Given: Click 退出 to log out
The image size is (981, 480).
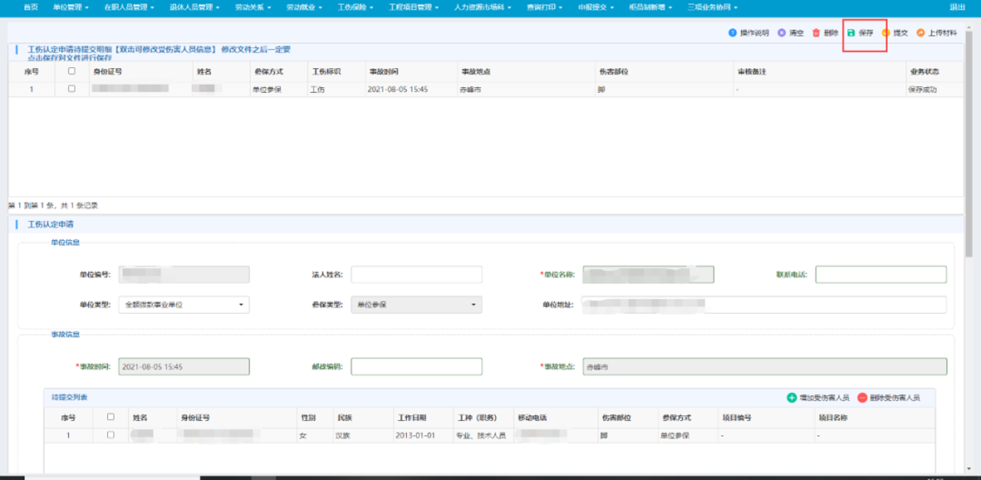Looking at the screenshot, I should [x=956, y=7].
